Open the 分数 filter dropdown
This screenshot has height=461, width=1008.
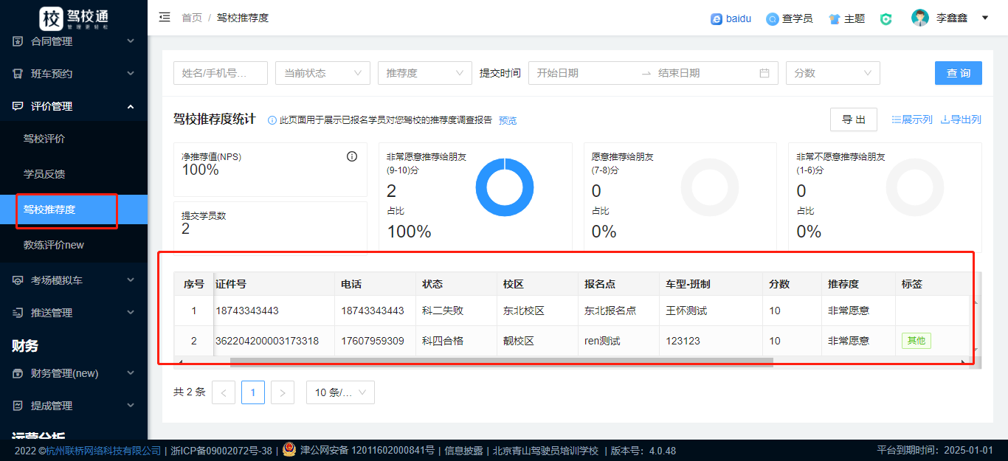point(833,73)
